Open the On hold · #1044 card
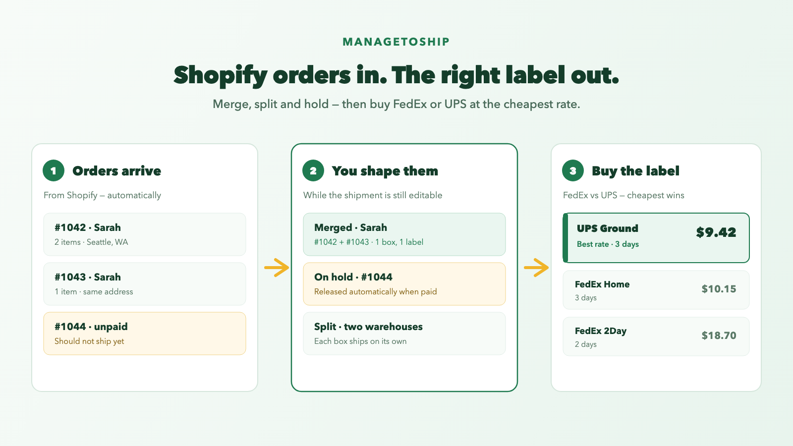The height and width of the screenshot is (446, 793). pyautogui.click(x=404, y=284)
